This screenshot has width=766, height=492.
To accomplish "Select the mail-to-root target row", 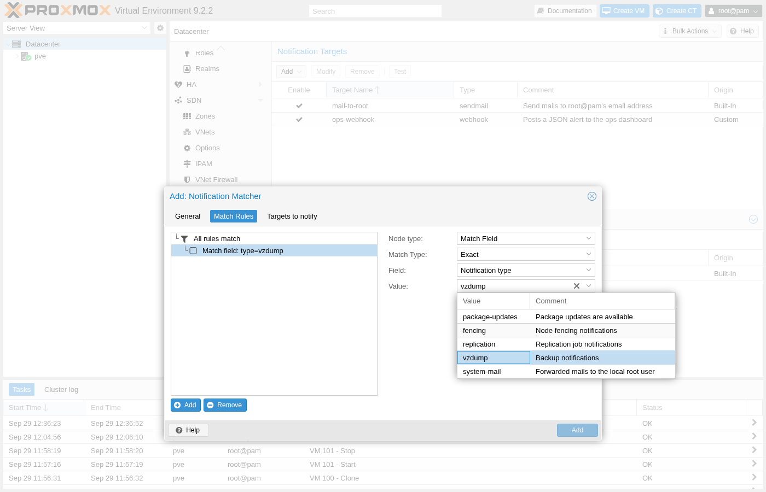I will point(517,106).
